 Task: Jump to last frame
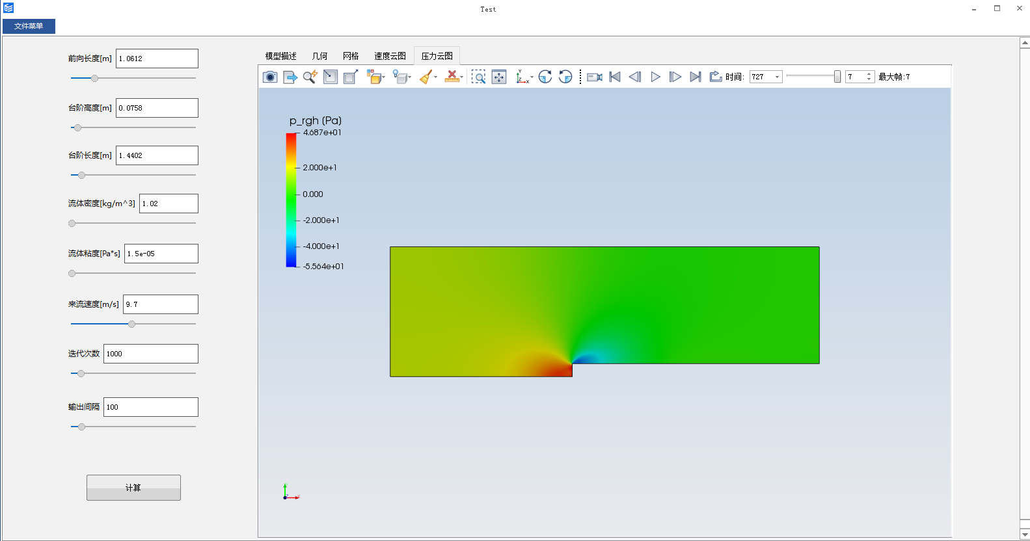coord(696,77)
